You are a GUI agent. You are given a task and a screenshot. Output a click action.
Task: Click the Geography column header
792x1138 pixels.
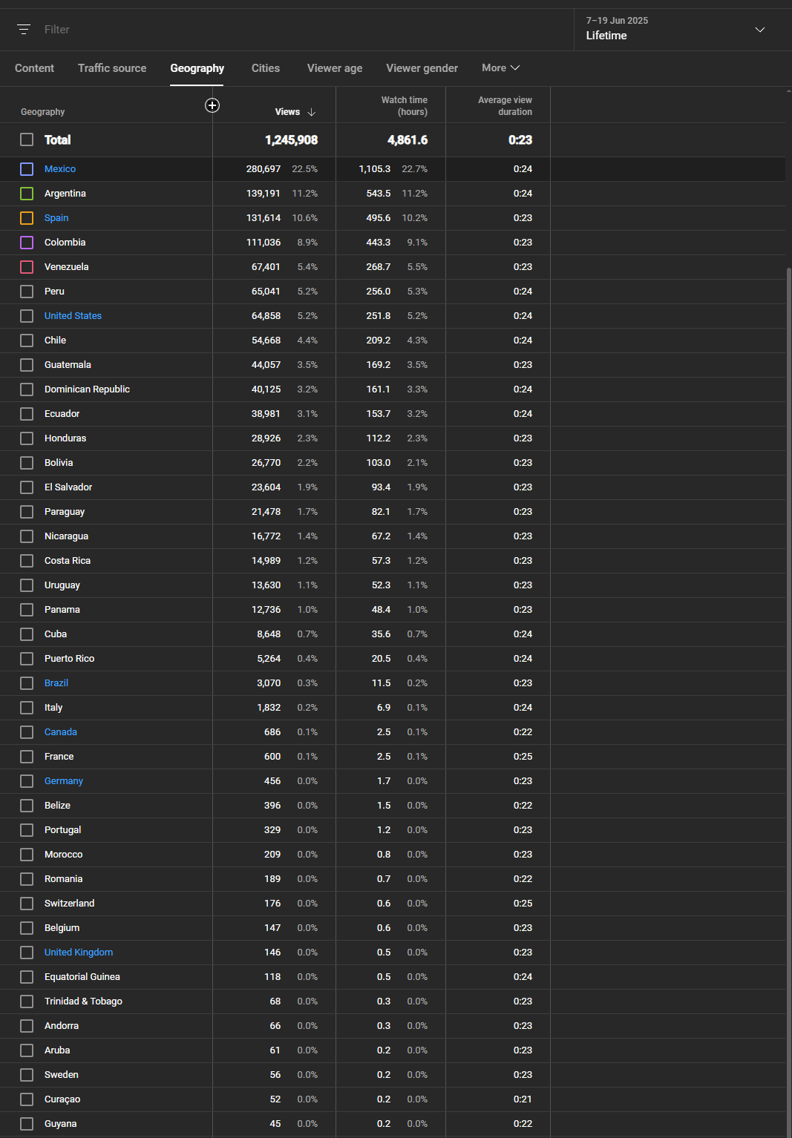click(43, 112)
